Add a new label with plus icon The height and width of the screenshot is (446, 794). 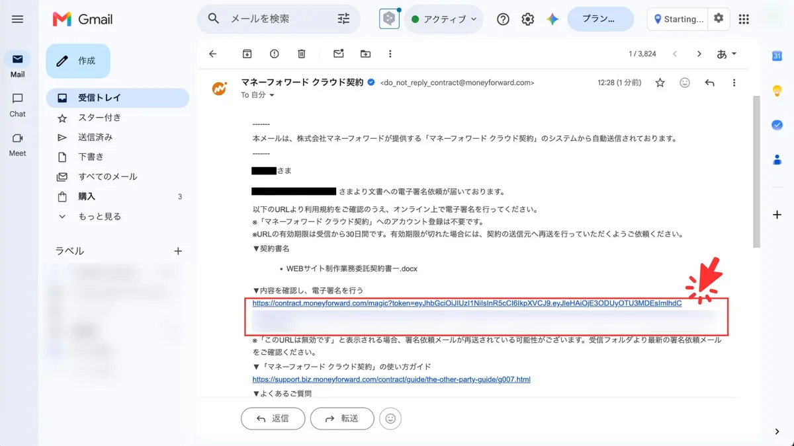(177, 251)
